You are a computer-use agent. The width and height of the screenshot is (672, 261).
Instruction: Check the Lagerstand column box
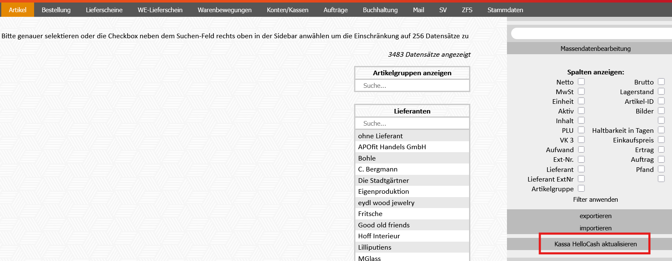[661, 92]
